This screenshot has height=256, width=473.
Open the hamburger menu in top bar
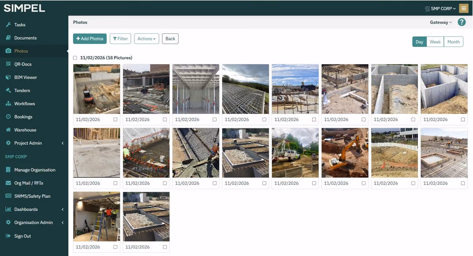click(464, 8)
